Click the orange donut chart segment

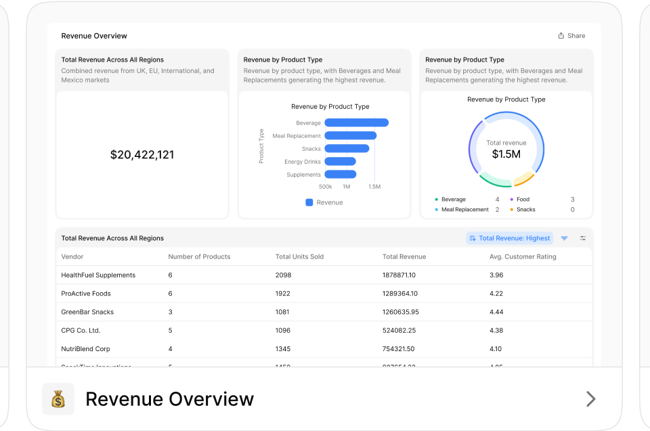click(x=524, y=179)
